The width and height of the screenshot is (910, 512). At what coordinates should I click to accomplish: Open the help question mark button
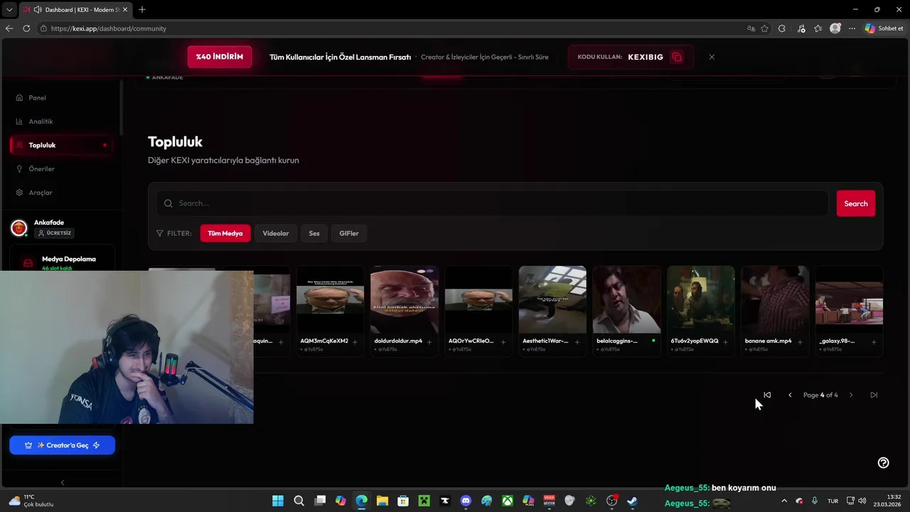pos(883,463)
